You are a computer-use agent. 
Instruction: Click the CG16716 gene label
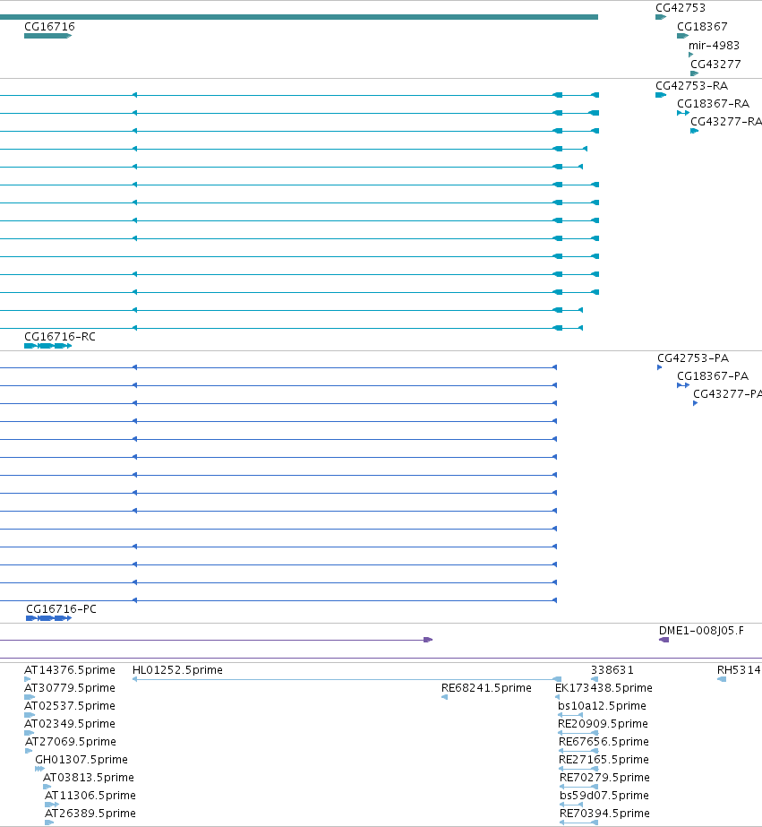coord(49,26)
